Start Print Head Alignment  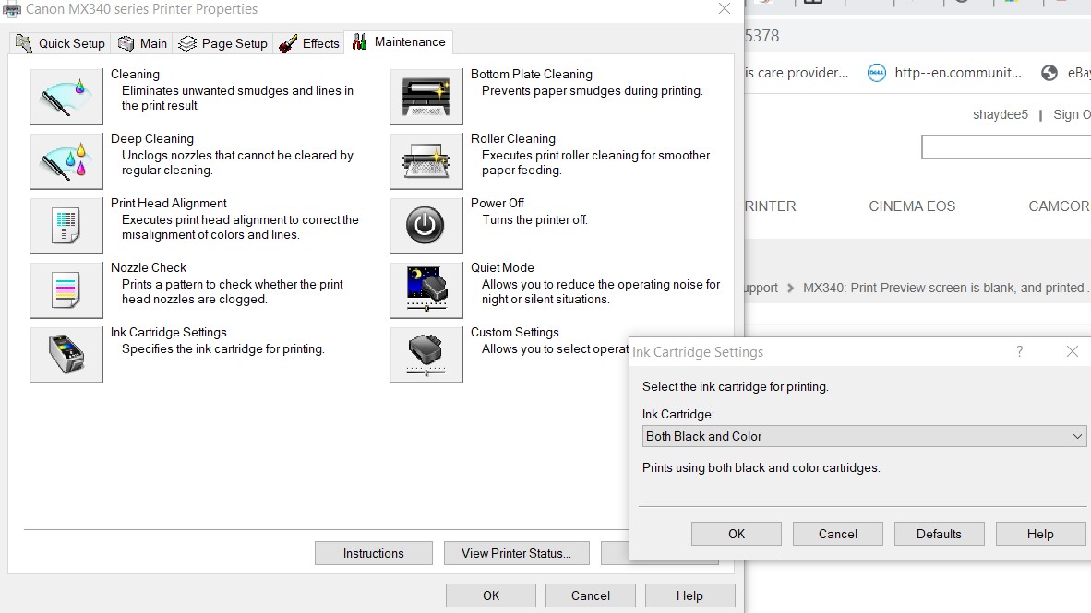pos(66,225)
